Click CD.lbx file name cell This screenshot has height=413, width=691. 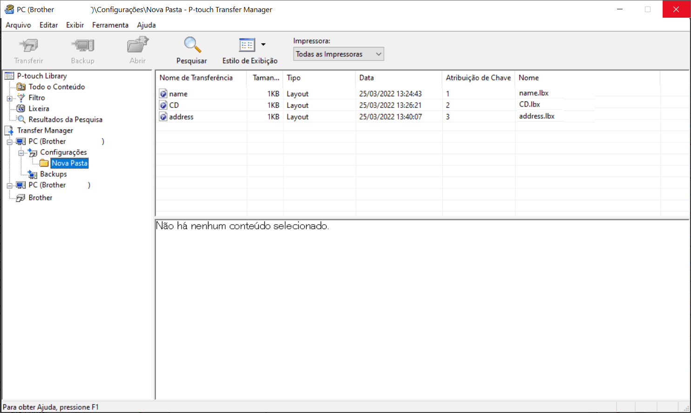530,105
